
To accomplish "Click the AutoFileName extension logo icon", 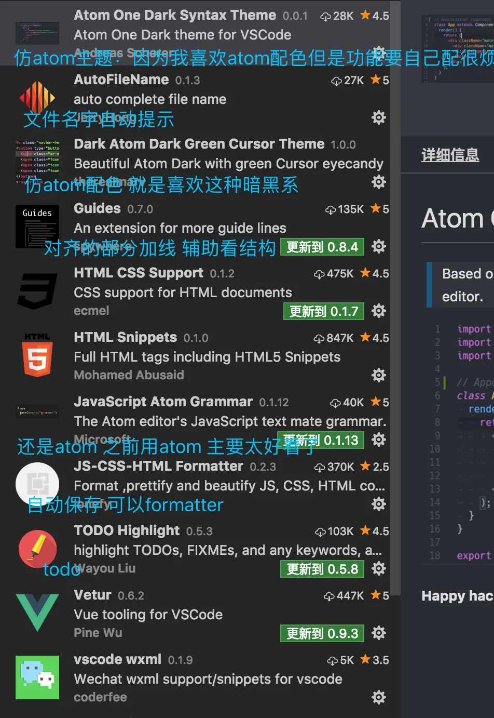I will 37,97.
